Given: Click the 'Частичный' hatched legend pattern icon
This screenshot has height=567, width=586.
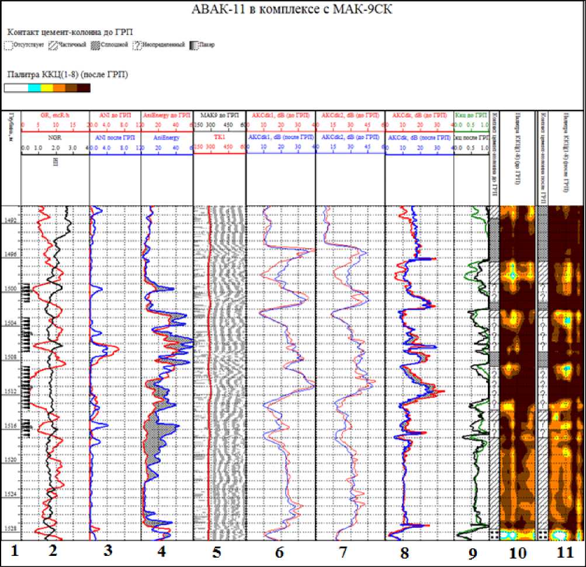Looking at the screenshot, I should click(x=53, y=46).
